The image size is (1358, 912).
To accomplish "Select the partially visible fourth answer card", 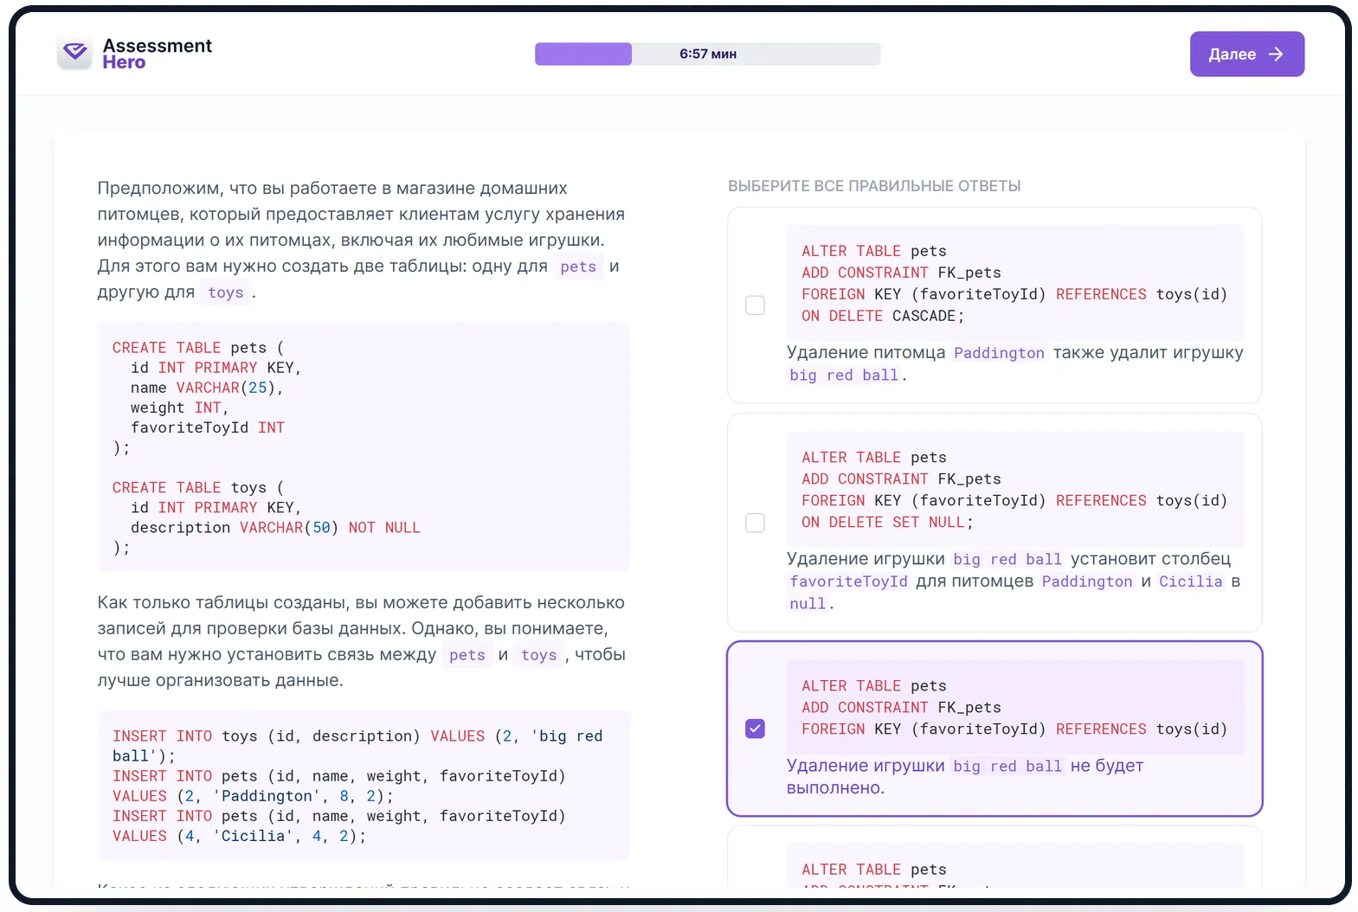I will tap(994, 862).
